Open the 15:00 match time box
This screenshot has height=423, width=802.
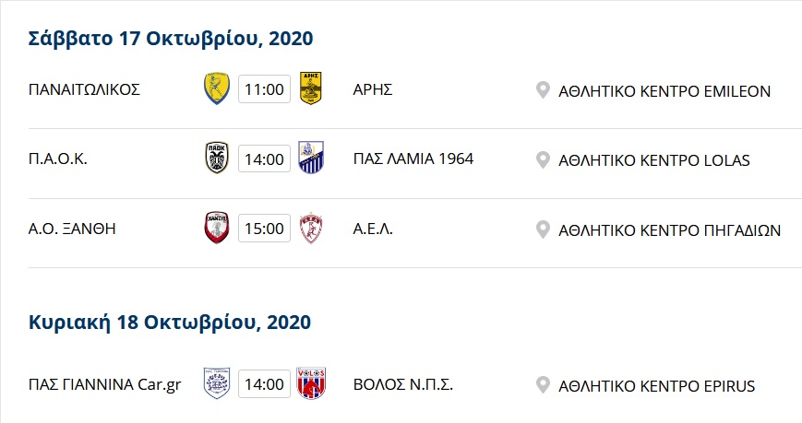pyautogui.click(x=265, y=228)
